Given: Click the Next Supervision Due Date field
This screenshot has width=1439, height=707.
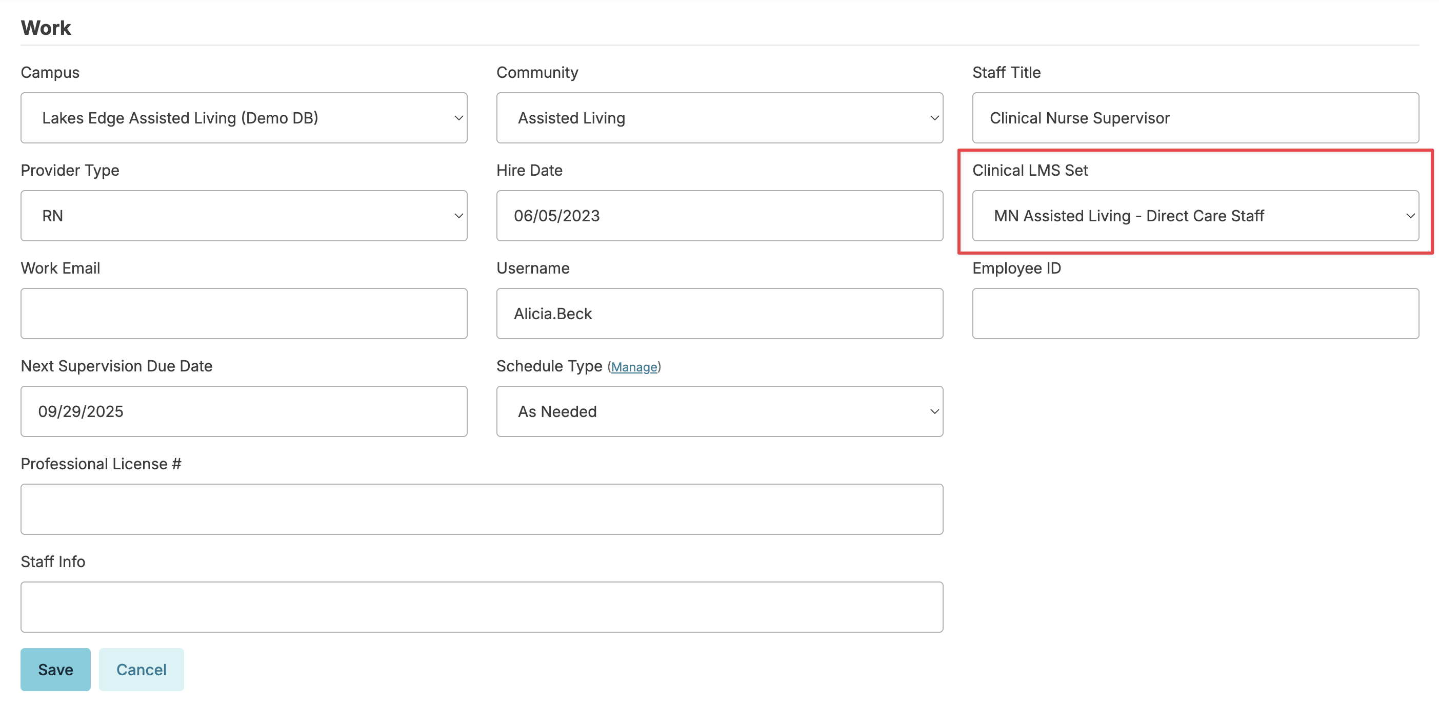Looking at the screenshot, I should tap(244, 411).
